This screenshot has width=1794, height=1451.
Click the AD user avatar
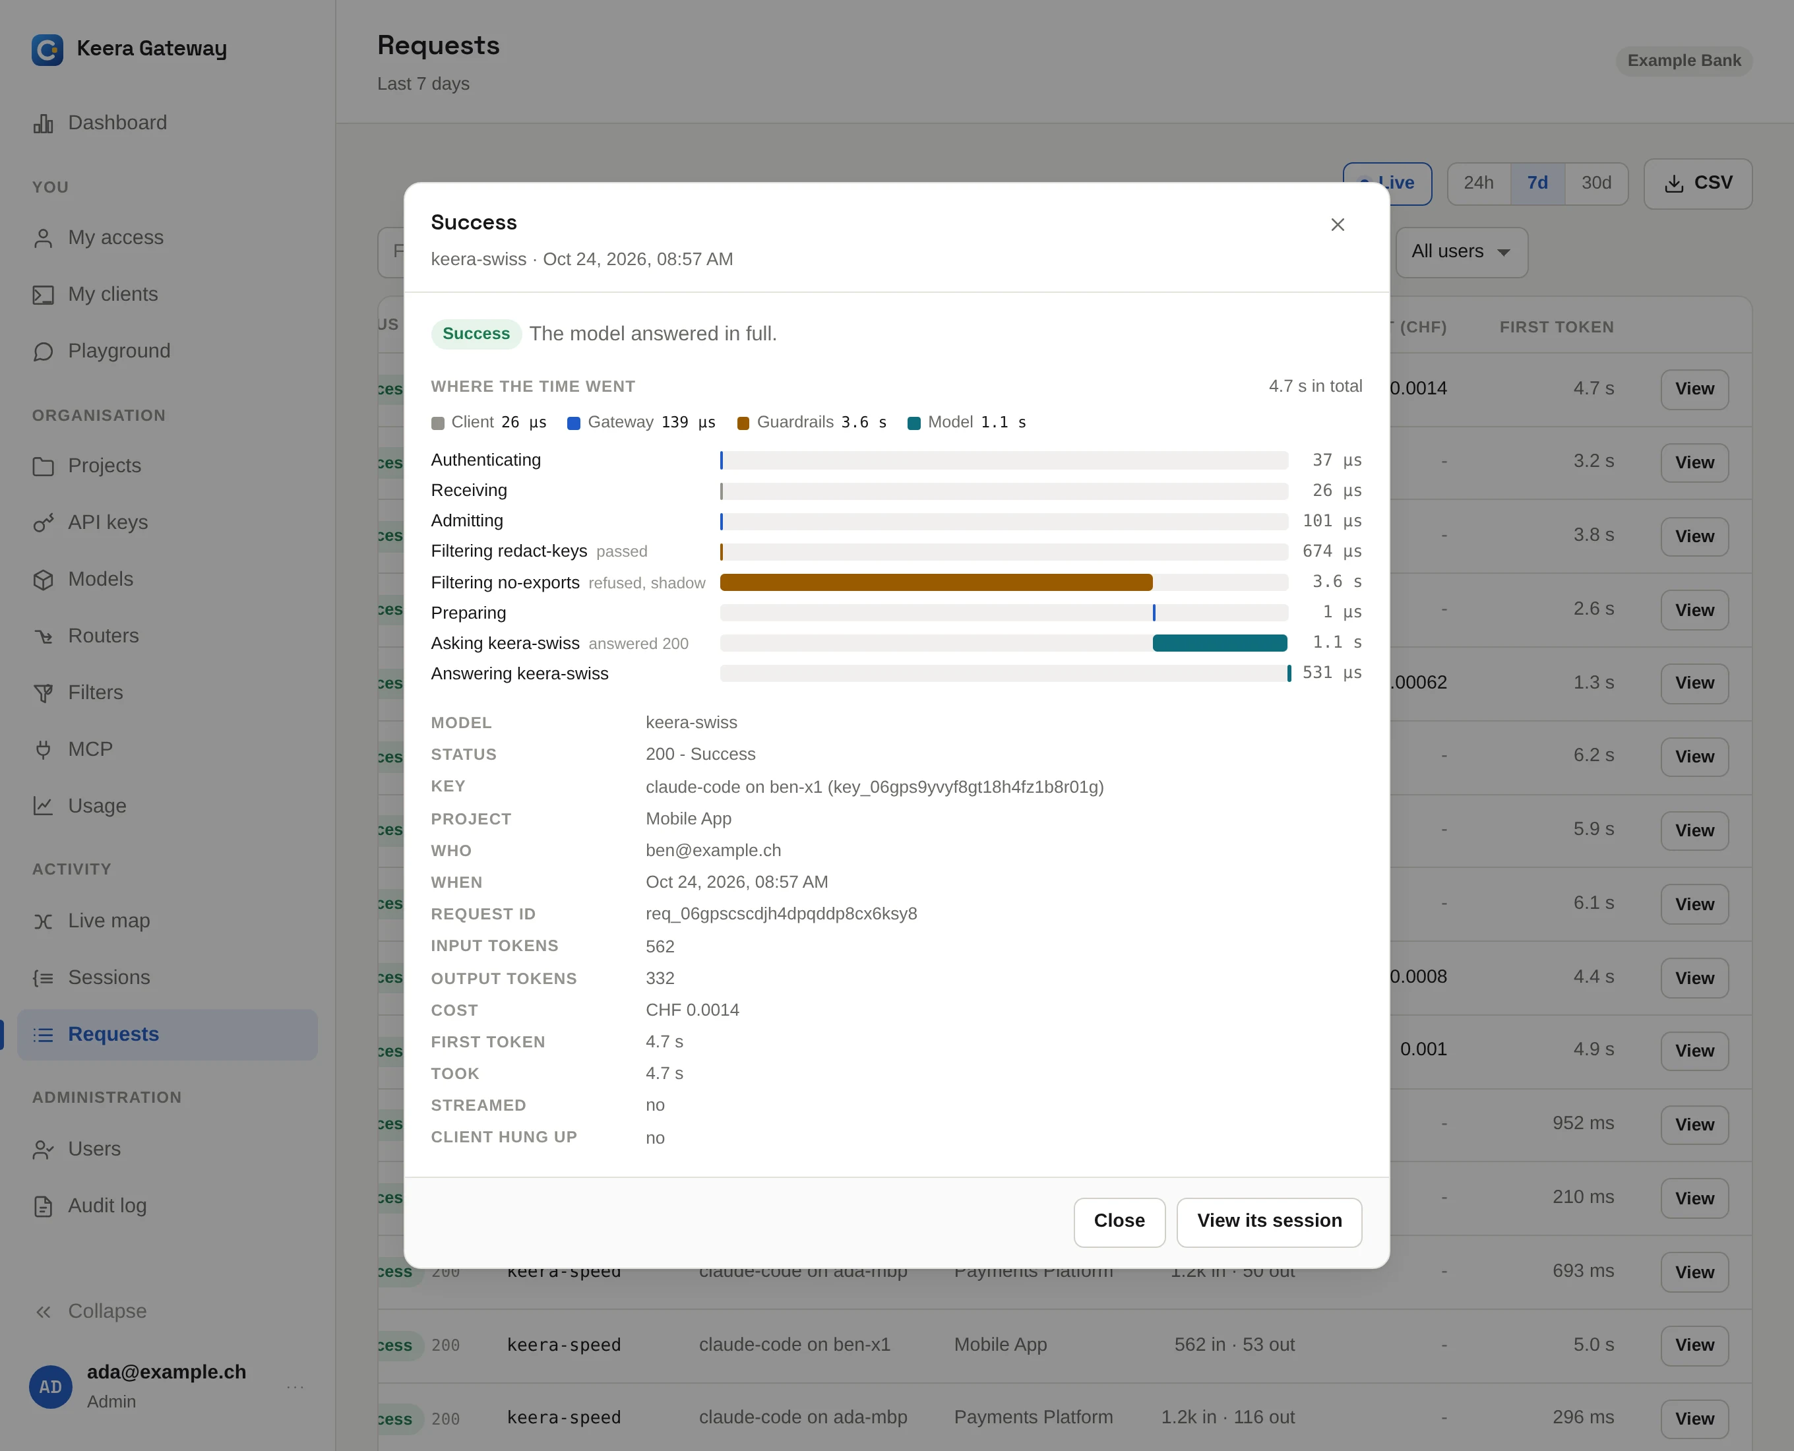pos(50,1386)
